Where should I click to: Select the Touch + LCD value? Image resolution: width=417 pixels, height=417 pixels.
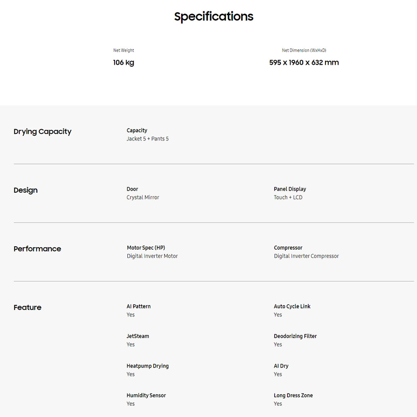tap(288, 197)
